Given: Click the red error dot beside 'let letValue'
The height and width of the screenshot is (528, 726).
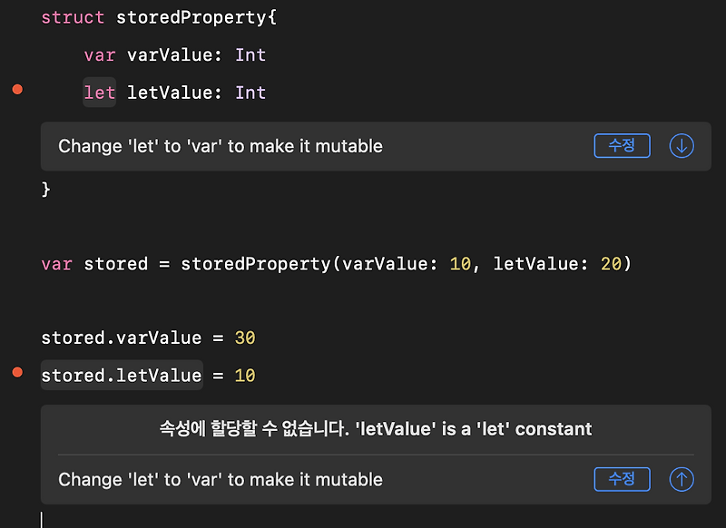Looking at the screenshot, I should point(15,89).
